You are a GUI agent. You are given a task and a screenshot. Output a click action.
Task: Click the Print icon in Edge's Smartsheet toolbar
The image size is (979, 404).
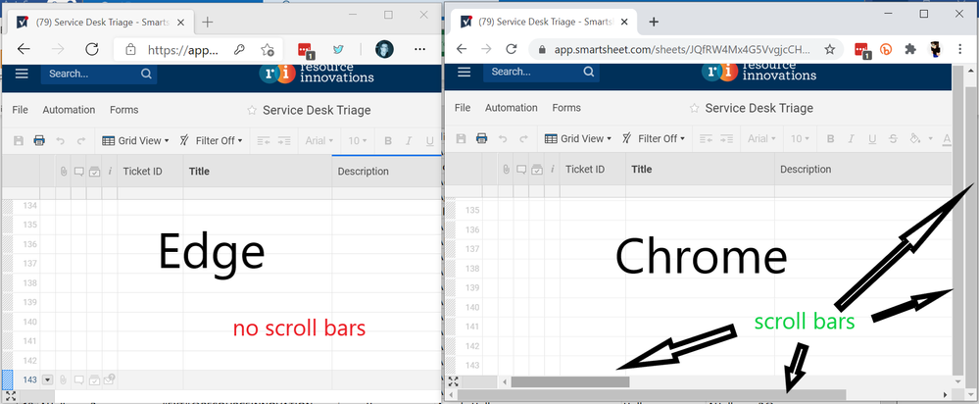[39, 140]
